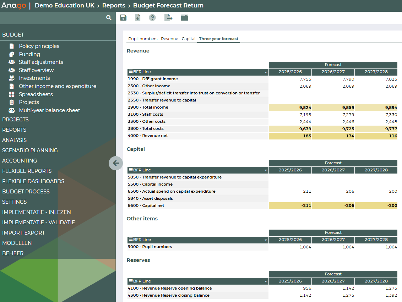Open the FLEXIBLE DASHBOARDS menu section
Screen dimensions: 402x302
pyautogui.click(x=33, y=181)
